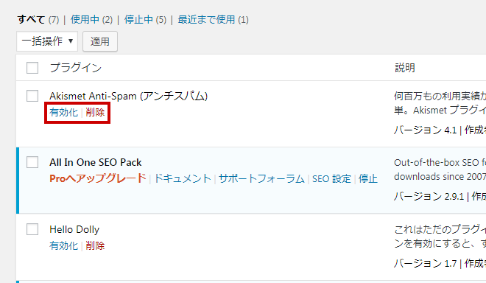Open the サポートフォーラム link
Viewport: 486px width, 283px height.
coord(261,178)
